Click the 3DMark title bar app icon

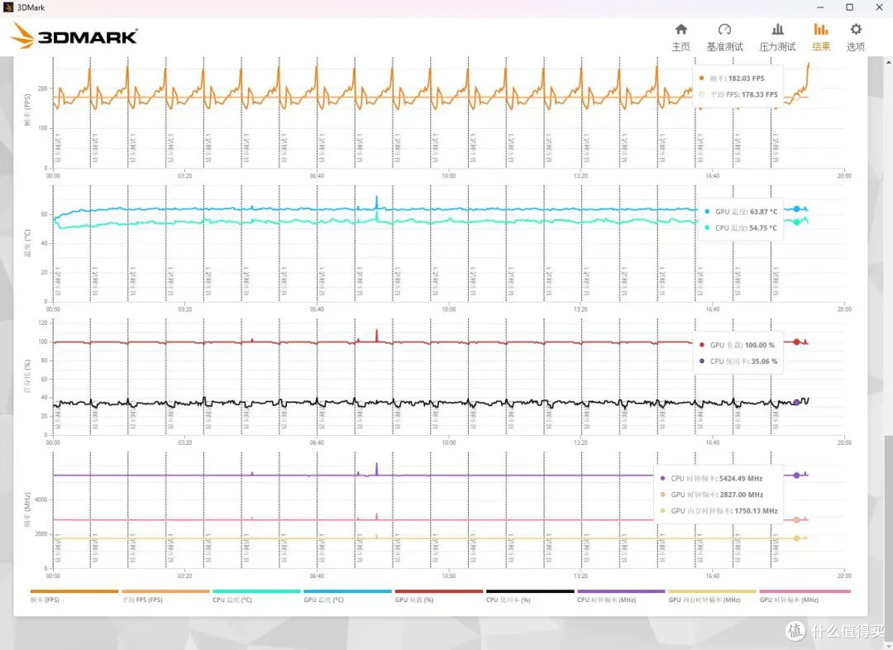[8, 7]
